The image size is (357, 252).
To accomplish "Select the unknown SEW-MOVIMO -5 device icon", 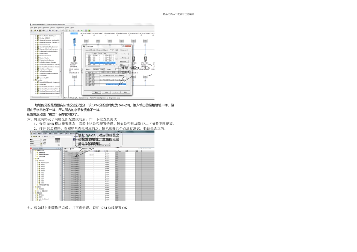I will (98, 41).
